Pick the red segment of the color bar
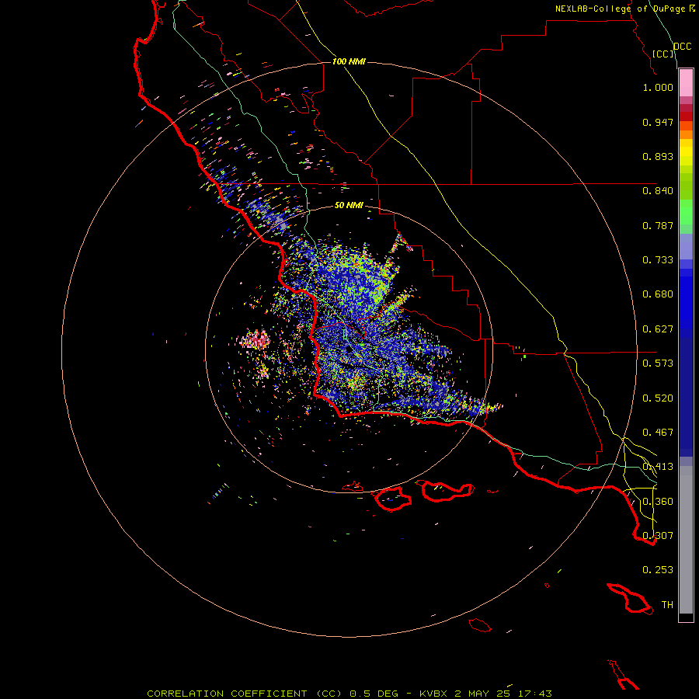699x699 pixels. (x=686, y=116)
